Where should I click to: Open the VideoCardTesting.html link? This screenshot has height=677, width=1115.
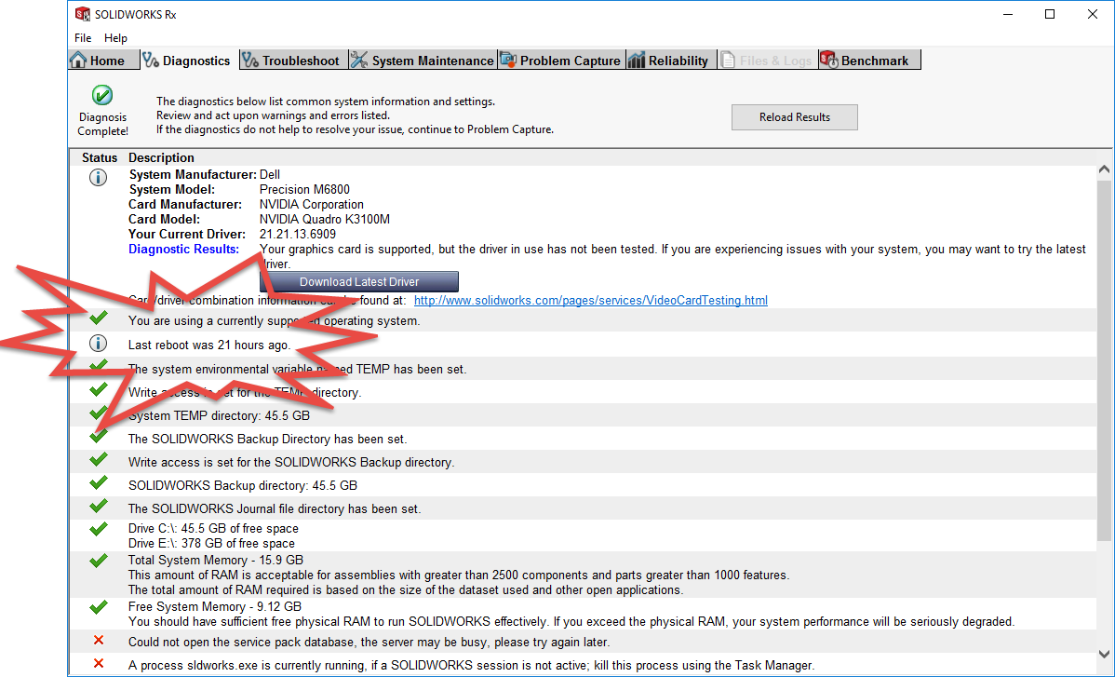click(x=590, y=301)
